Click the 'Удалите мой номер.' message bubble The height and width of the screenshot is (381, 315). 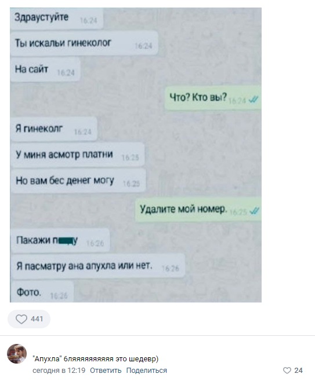tap(198, 210)
